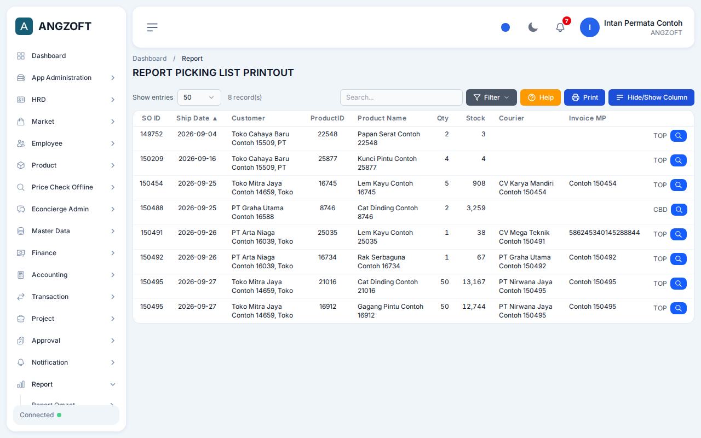Open the Project menu item
The image size is (701, 438).
click(66, 319)
